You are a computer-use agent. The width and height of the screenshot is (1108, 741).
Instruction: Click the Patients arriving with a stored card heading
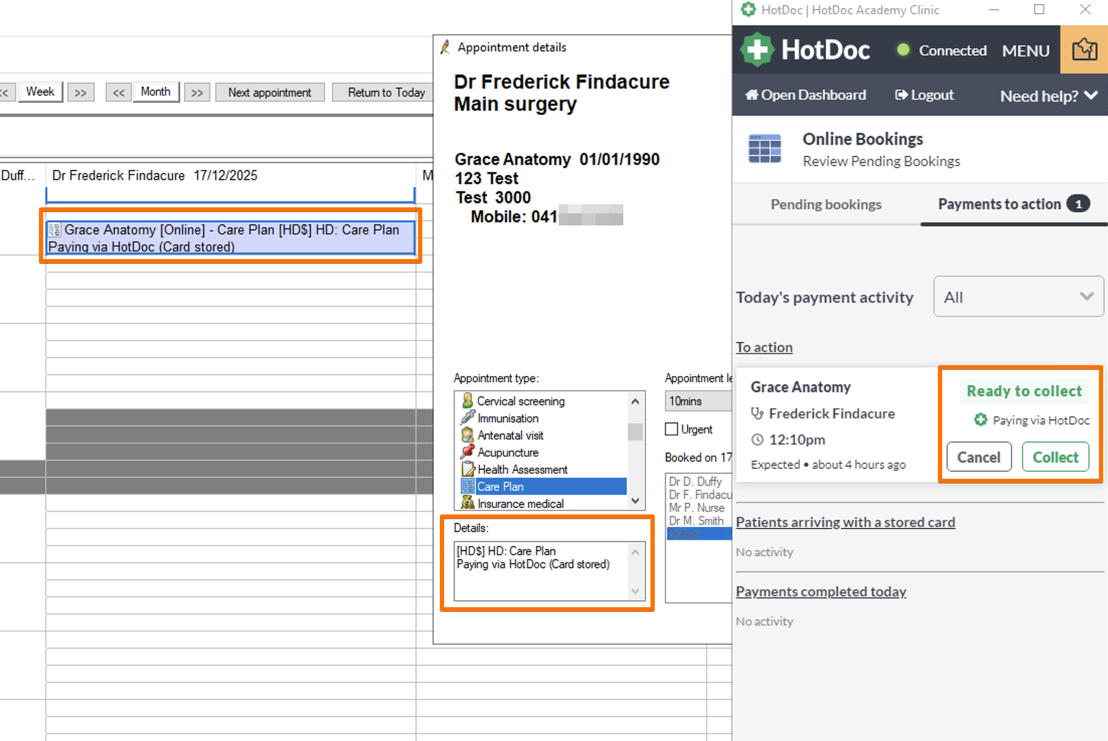tap(845, 522)
